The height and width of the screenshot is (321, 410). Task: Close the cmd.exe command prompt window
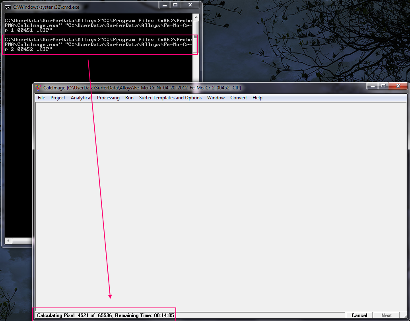point(190,5)
